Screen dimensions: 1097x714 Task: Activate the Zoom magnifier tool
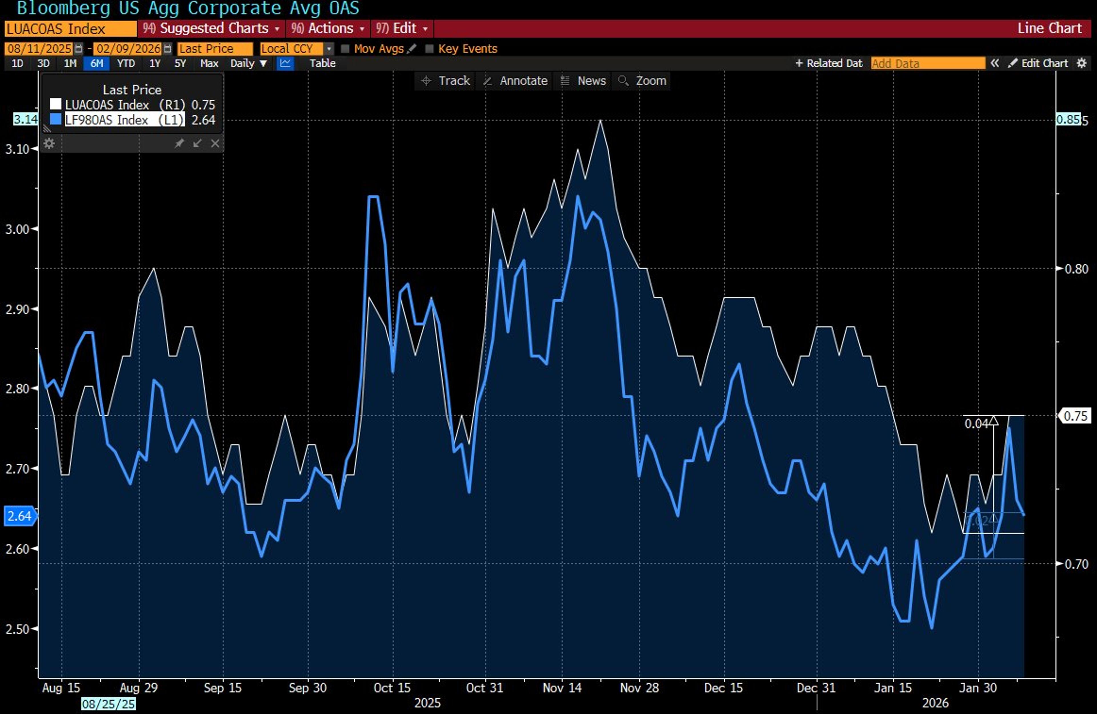click(641, 81)
